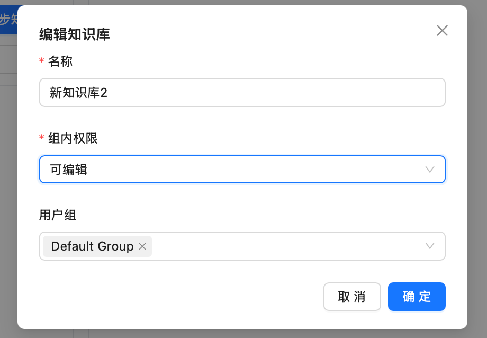Select the Default Group tag
The height and width of the screenshot is (338, 487).
tap(90, 246)
